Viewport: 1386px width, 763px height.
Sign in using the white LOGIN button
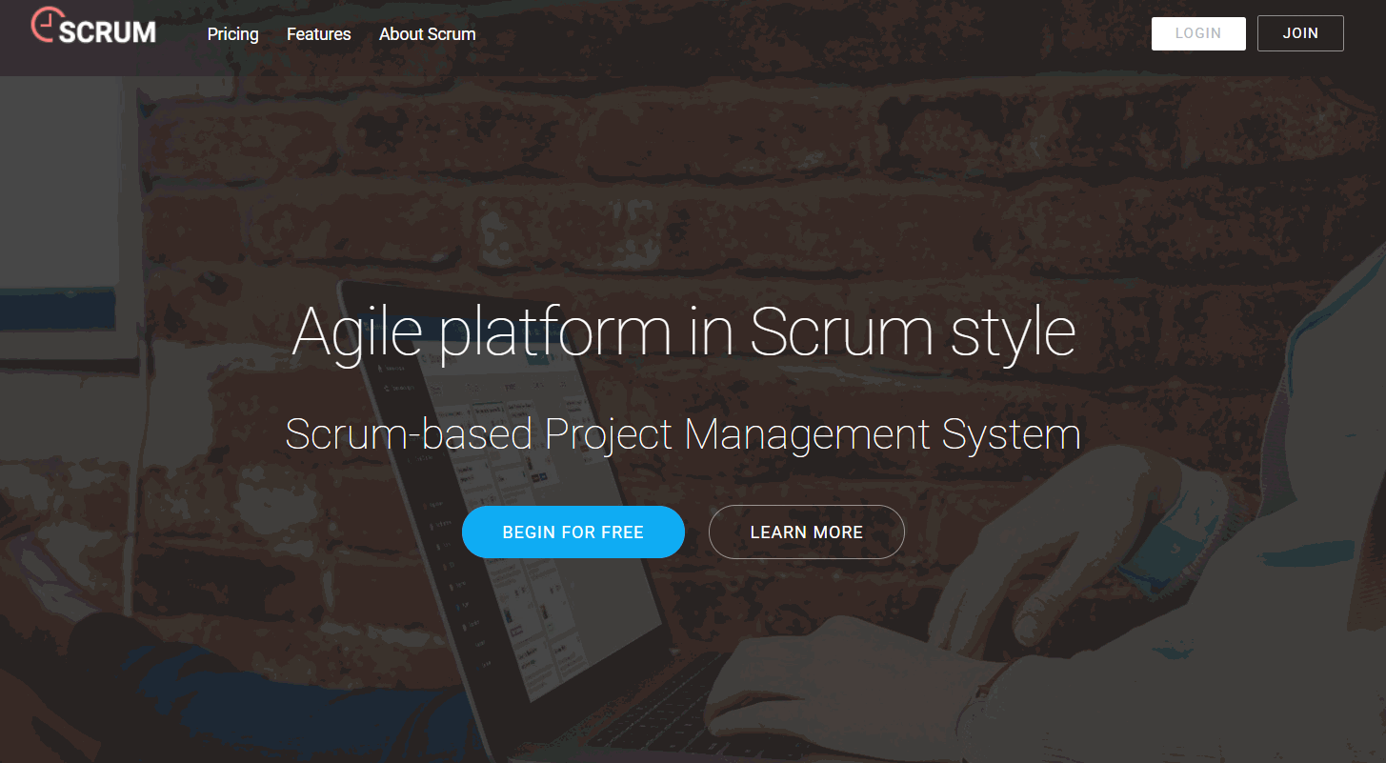point(1198,33)
